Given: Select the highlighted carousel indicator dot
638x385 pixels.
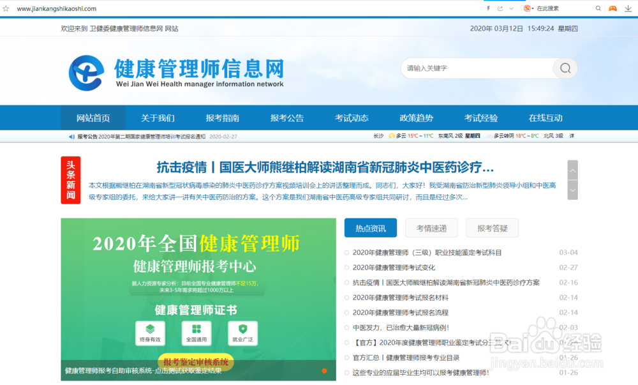Looking at the screenshot, I should click(324, 371).
